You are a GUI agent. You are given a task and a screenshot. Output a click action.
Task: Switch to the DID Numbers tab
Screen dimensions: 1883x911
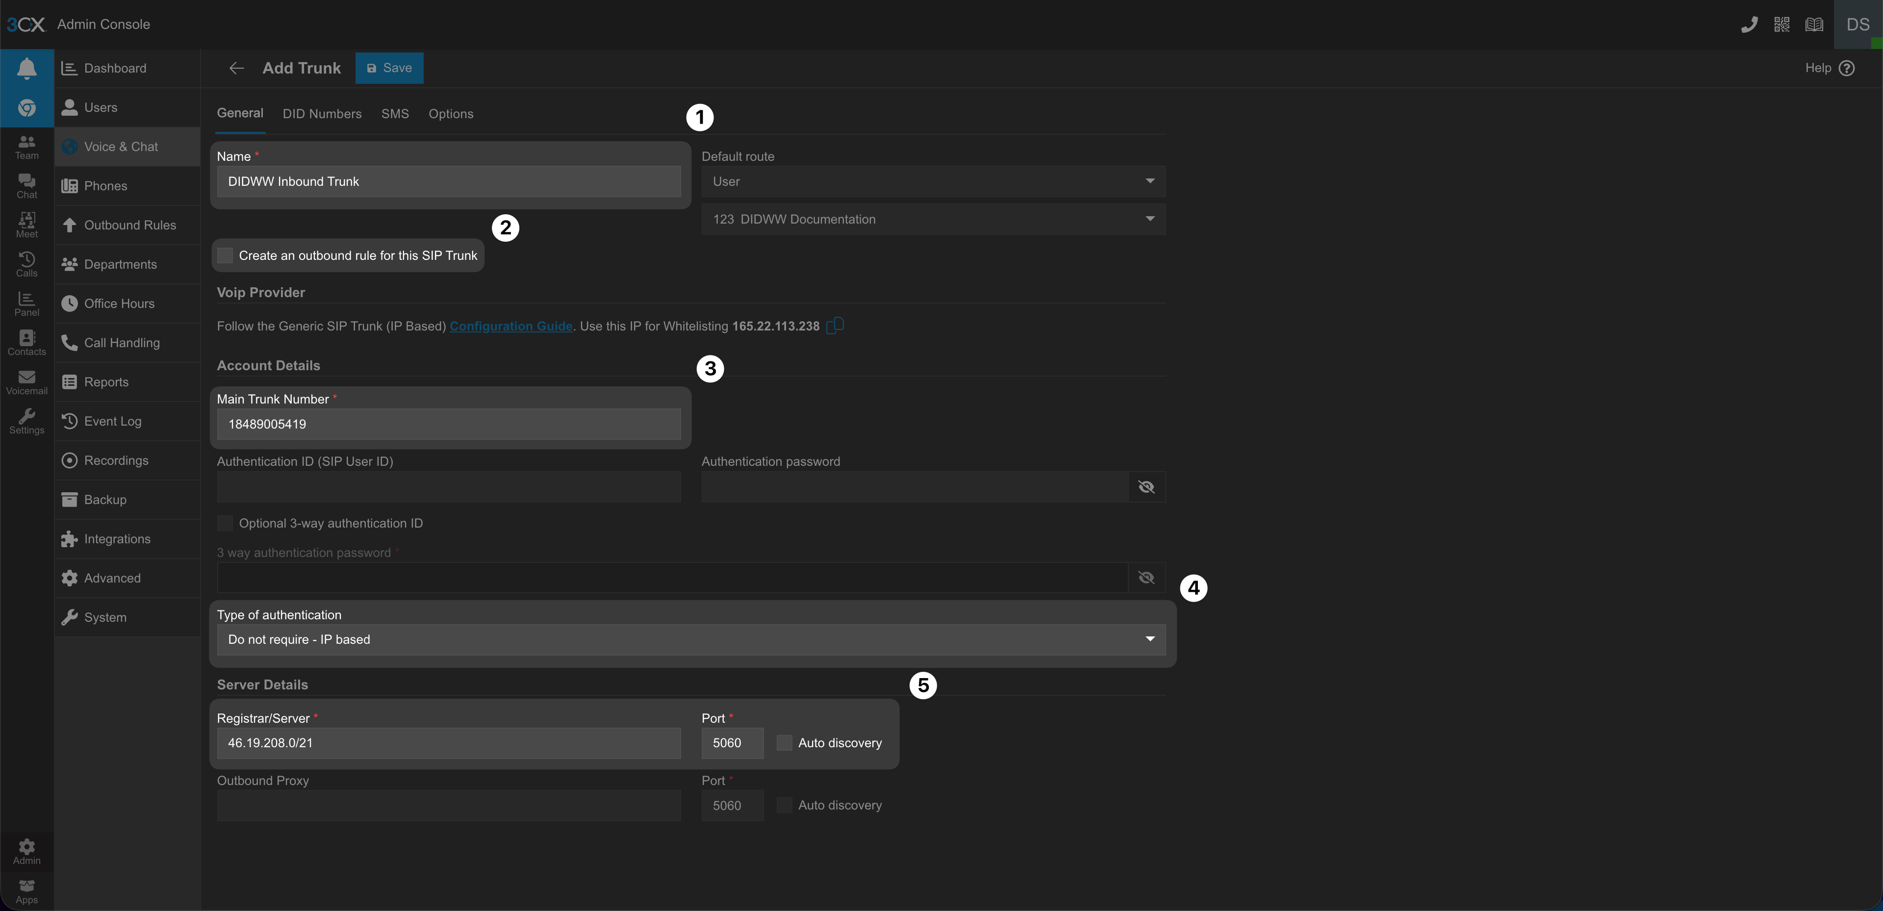[322, 114]
